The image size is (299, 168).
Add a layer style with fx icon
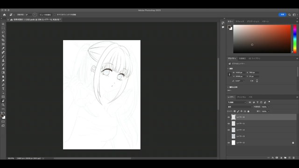click(273, 158)
